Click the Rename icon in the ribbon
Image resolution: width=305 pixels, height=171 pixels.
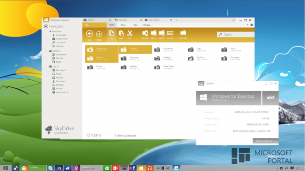pyautogui.click(x=170, y=33)
